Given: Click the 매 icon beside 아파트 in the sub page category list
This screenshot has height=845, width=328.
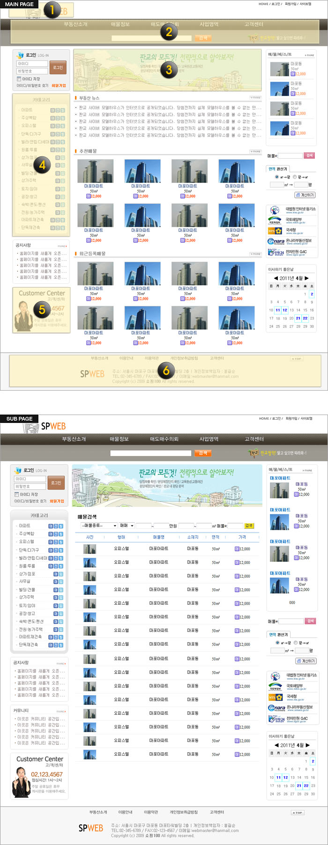Looking at the screenshot, I should tap(51, 526).
